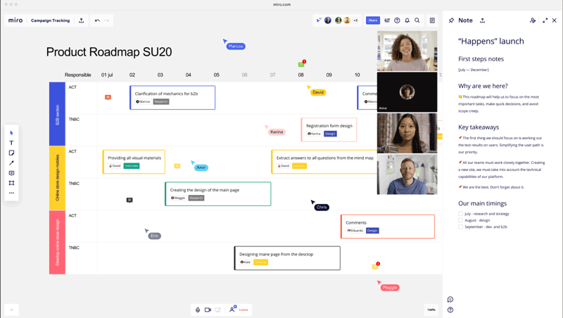The height and width of the screenshot is (318, 563).
Task: Click the blue Share button
Action: 373,20
